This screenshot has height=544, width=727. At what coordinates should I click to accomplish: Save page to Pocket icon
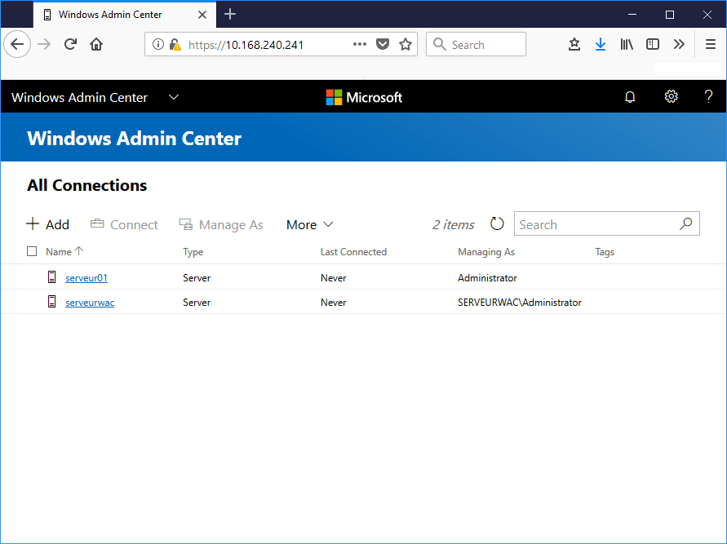tap(383, 45)
